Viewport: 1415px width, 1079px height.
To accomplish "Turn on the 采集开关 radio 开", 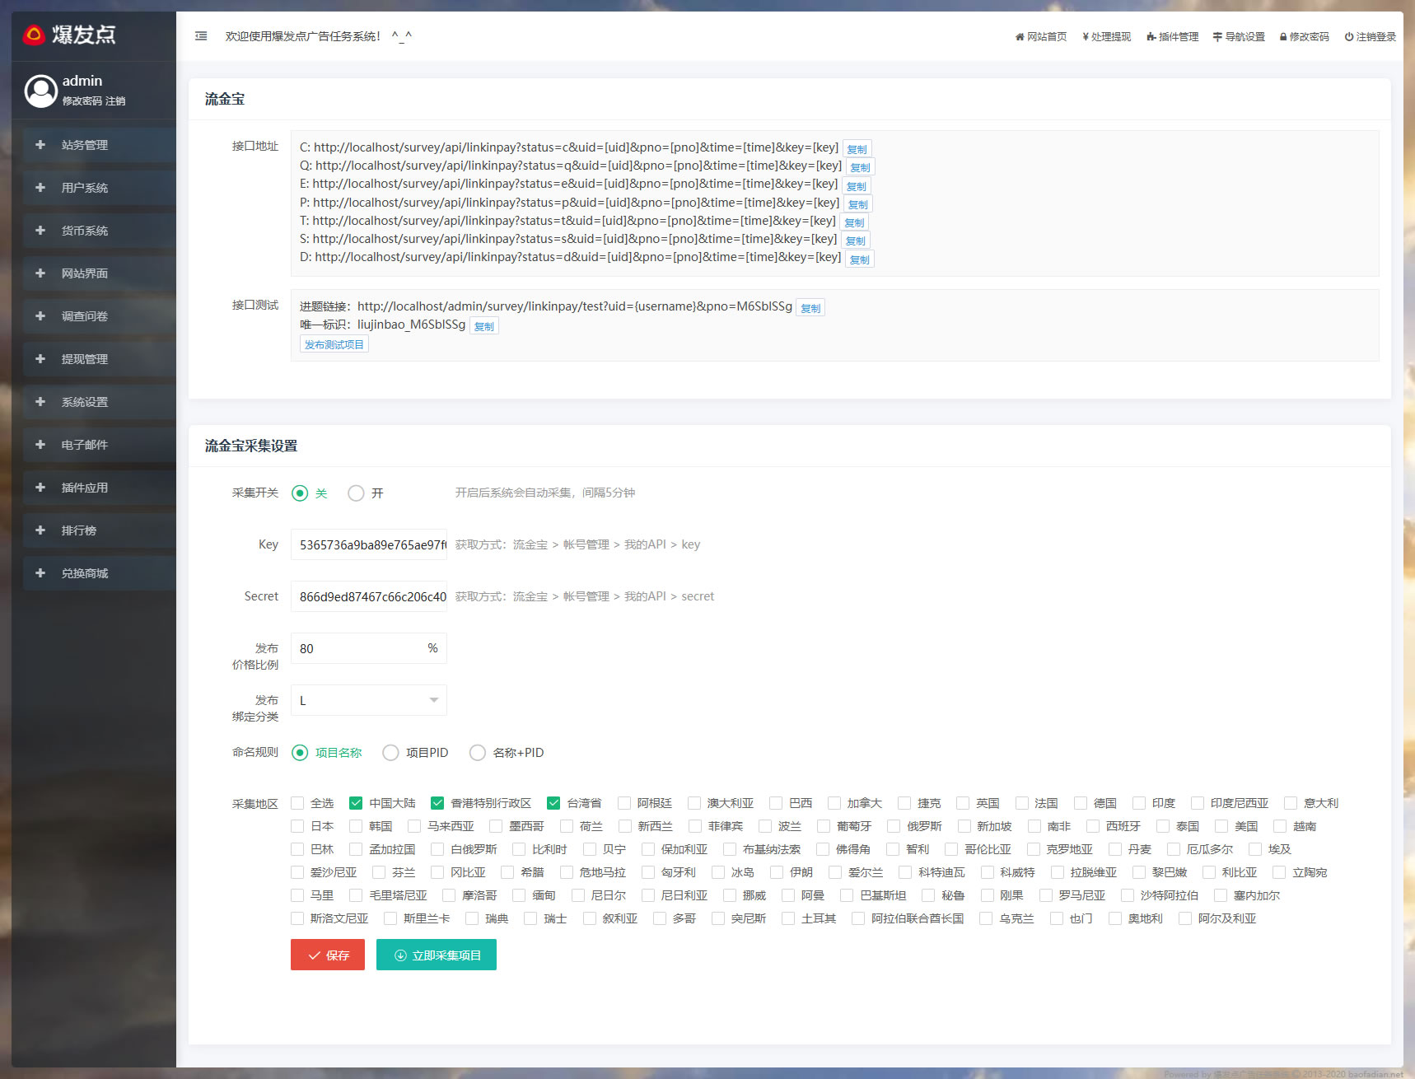I will point(356,493).
